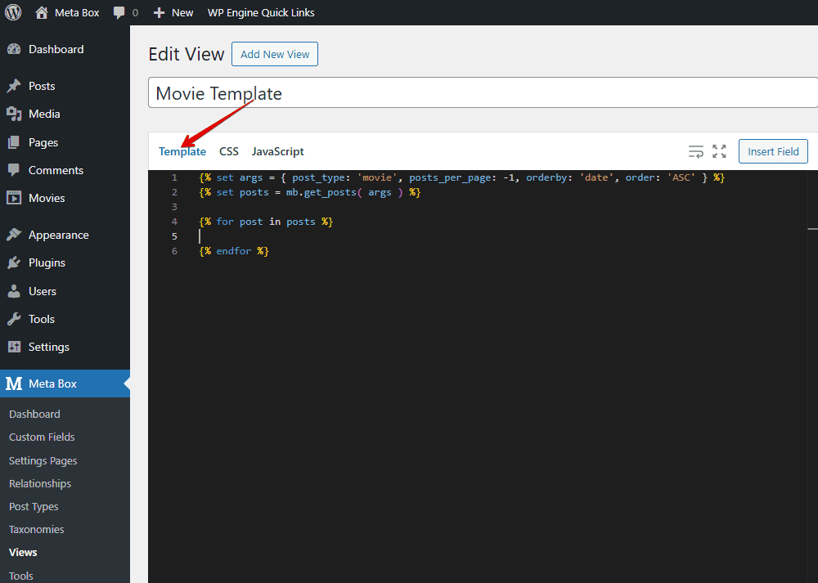Select the Meta Box M icon
The height and width of the screenshot is (583, 818).
[x=14, y=383]
